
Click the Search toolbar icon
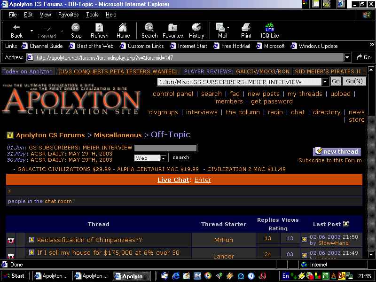tap(149, 28)
